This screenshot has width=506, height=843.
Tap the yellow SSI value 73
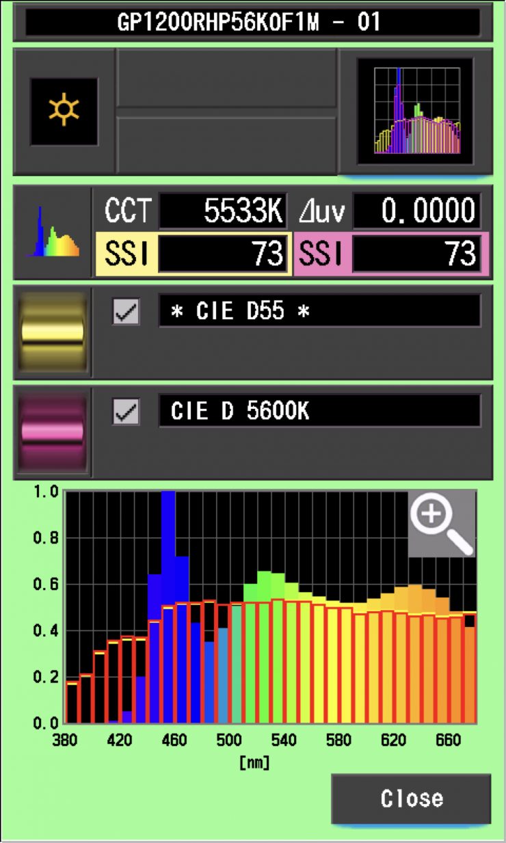click(222, 254)
